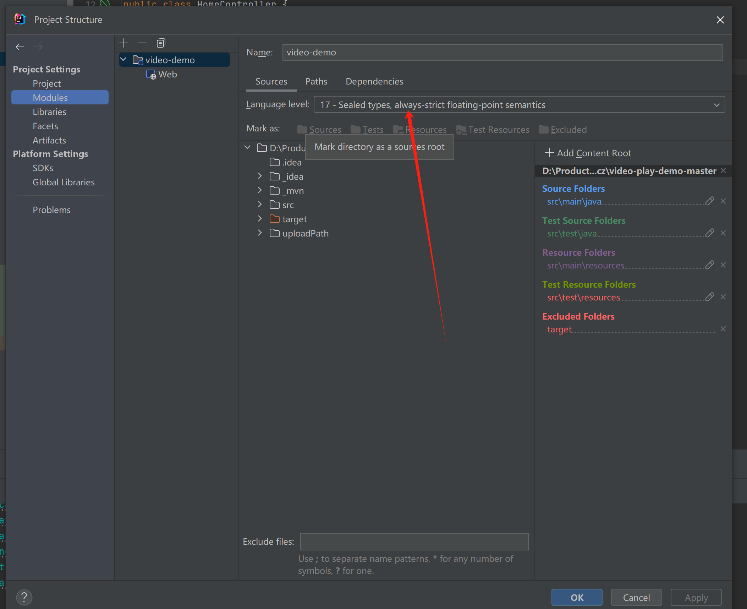
Task: Open the Language level dropdown
Action: click(519, 105)
